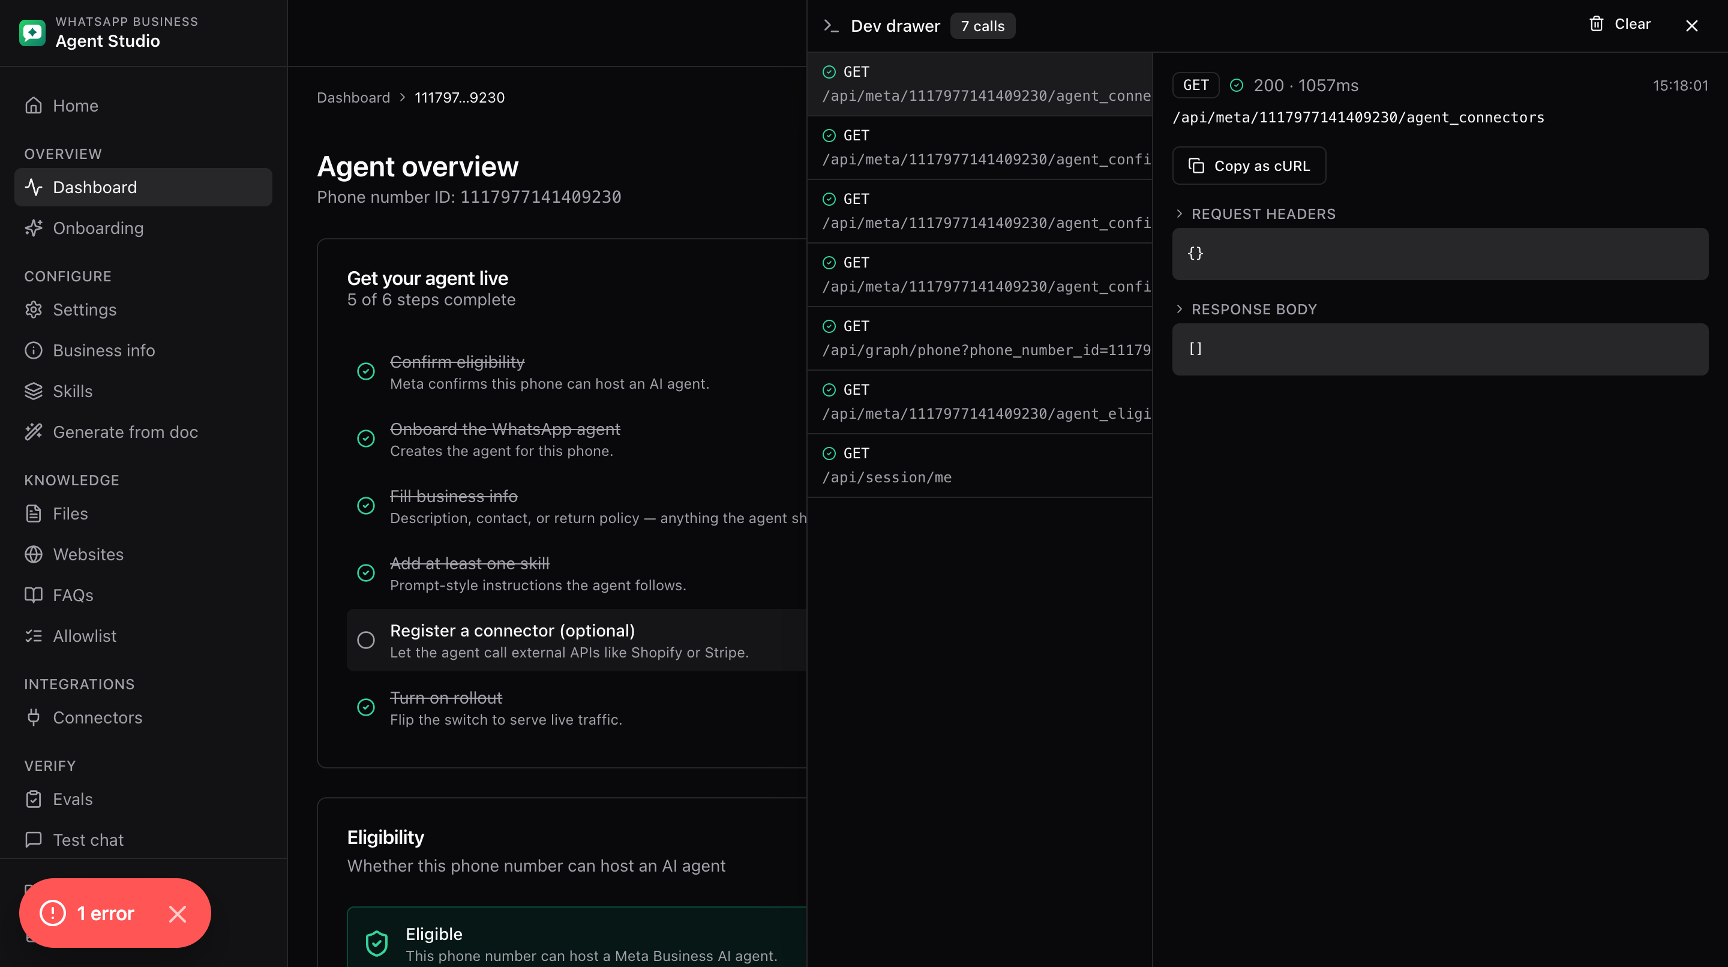Click the Files document icon

(34, 513)
